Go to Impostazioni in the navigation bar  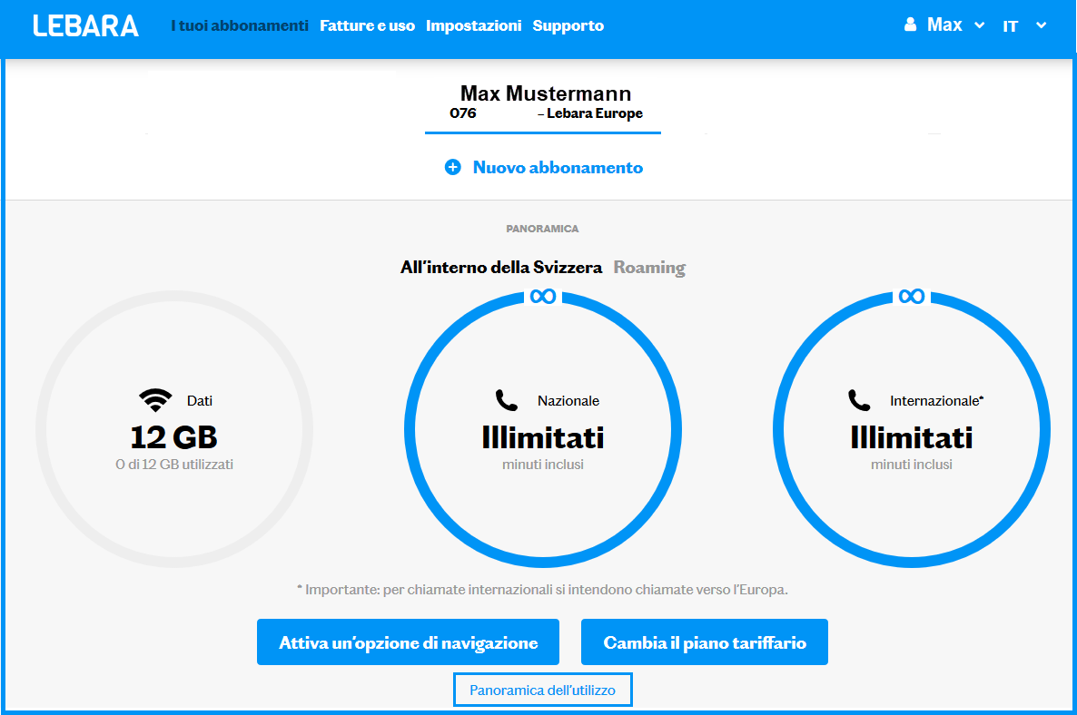pos(473,25)
